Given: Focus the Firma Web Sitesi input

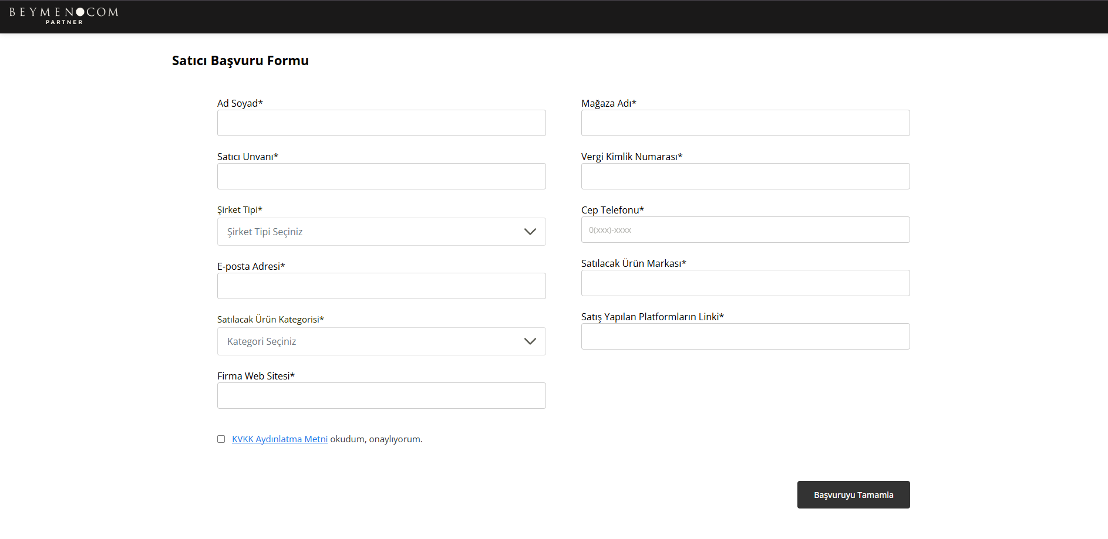Looking at the screenshot, I should click(x=381, y=396).
